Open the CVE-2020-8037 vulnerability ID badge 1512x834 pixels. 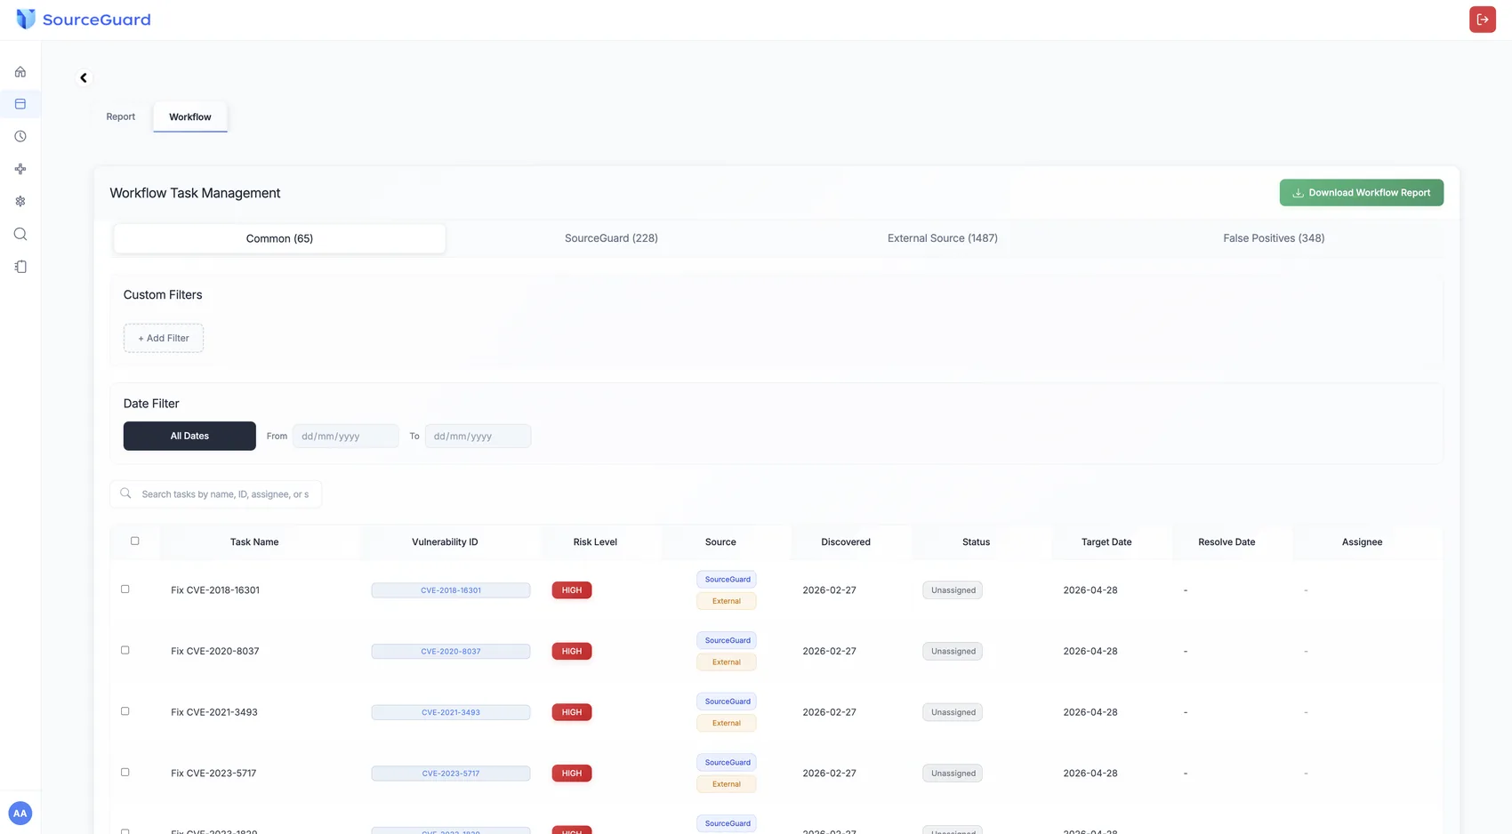pos(451,652)
